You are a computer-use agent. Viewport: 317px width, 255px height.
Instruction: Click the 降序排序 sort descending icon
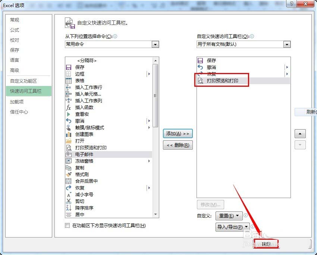69,208
